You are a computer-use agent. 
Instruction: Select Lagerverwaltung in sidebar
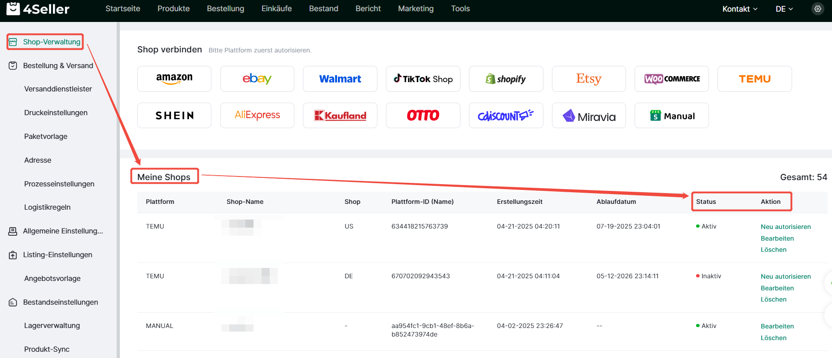point(52,325)
